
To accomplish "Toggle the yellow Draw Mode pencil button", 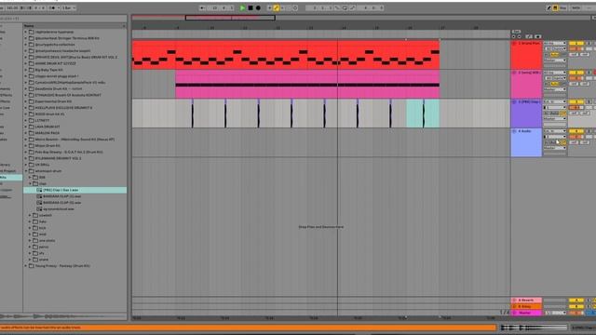I will pos(276,8).
